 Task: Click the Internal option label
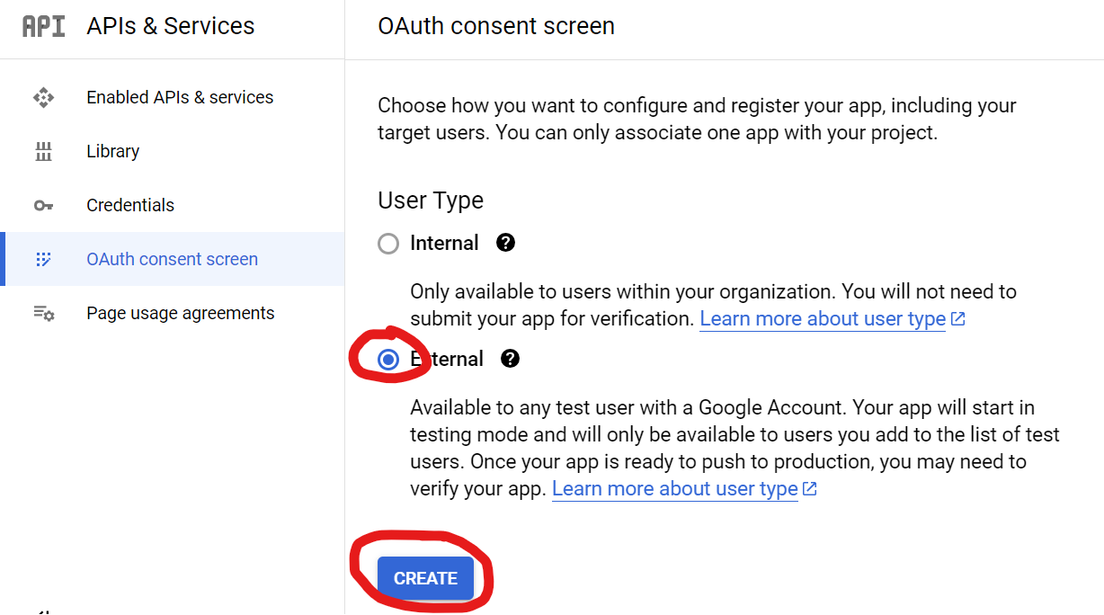click(444, 243)
